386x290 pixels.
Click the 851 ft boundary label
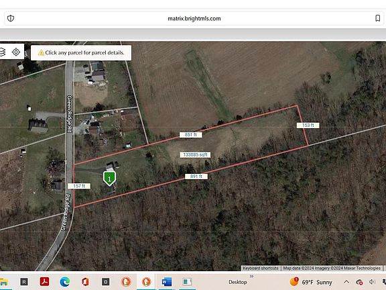point(191,135)
